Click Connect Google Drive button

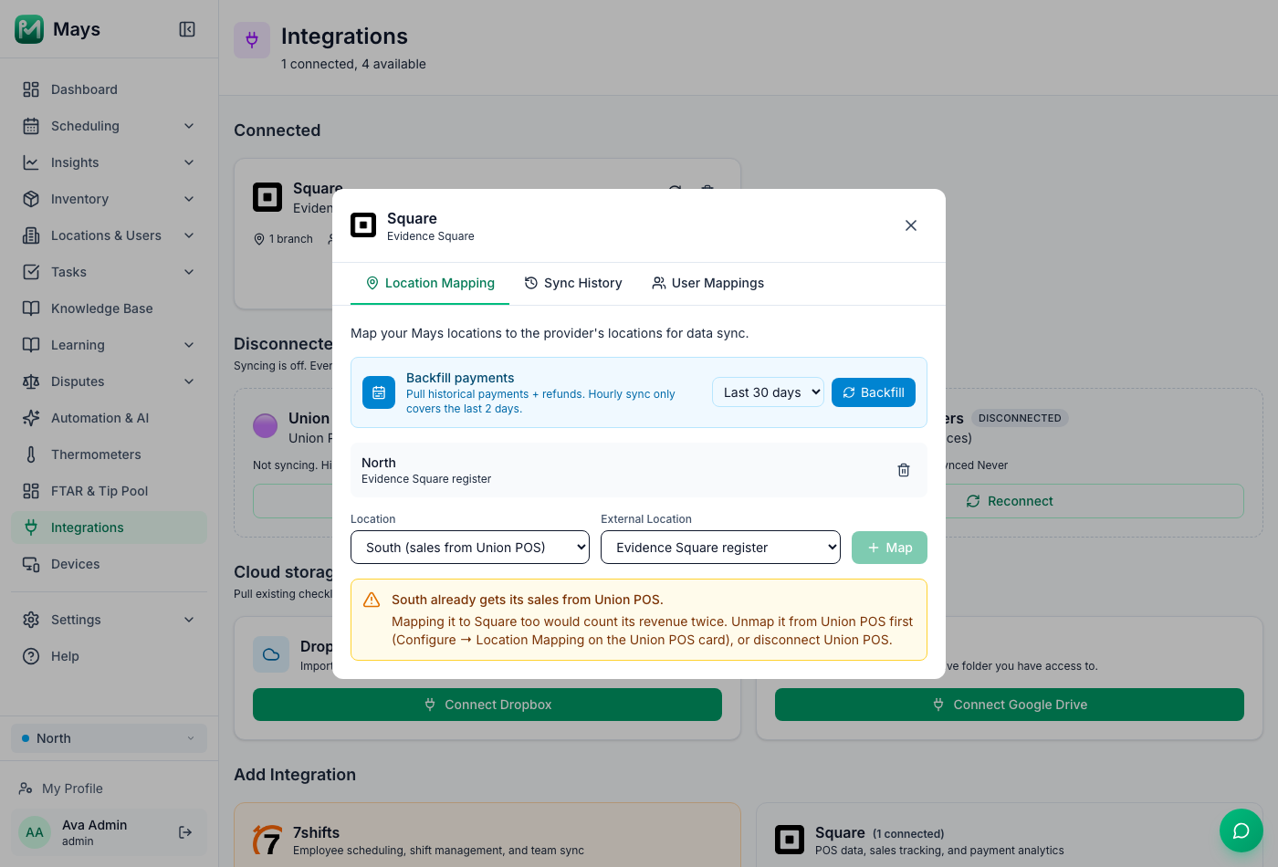[1010, 705]
